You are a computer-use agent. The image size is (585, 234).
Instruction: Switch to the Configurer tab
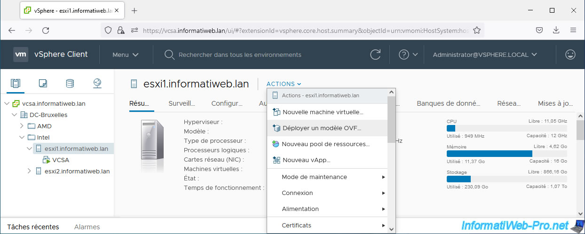[227, 103]
